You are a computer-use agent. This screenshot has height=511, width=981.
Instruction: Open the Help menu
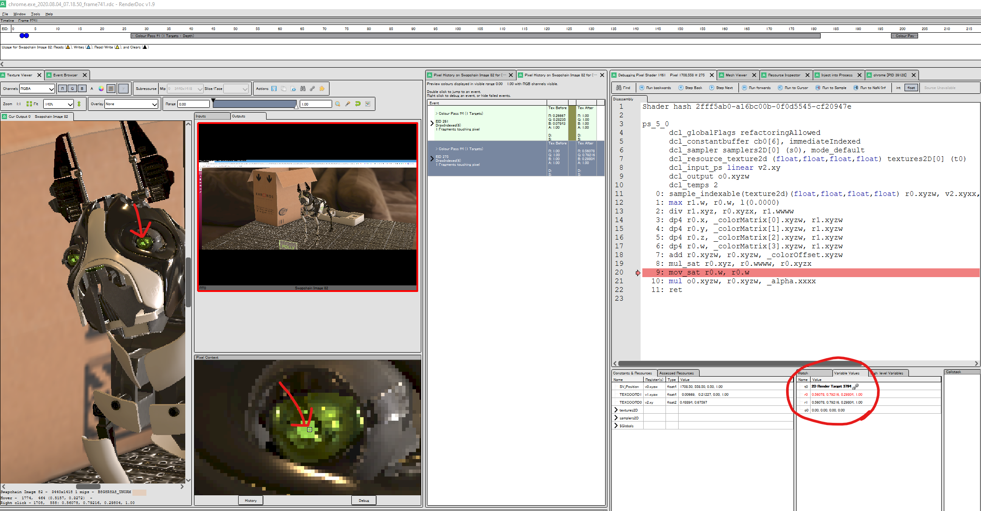click(x=49, y=14)
